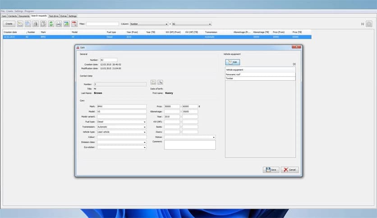The height and width of the screenshot is (218, 377).
Task: Open the Contacts tab
Action: [x=12, y=16]
